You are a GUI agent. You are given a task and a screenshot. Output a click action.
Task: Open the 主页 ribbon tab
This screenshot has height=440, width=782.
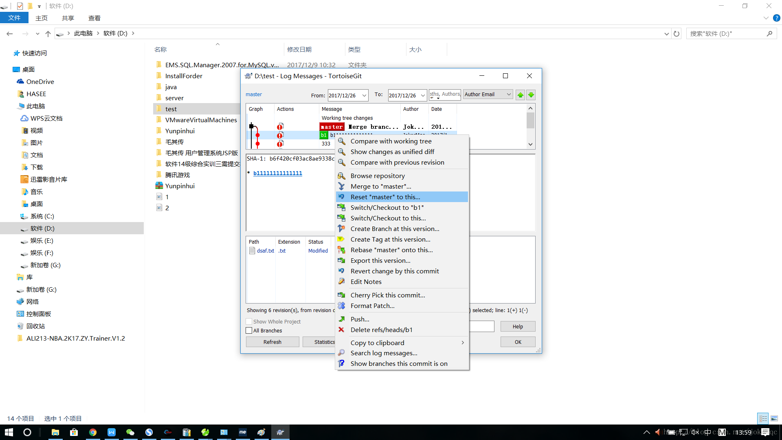click(x=42, y=18)
